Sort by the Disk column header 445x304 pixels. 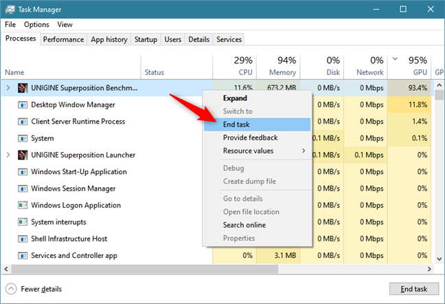[x=322, y=67]
